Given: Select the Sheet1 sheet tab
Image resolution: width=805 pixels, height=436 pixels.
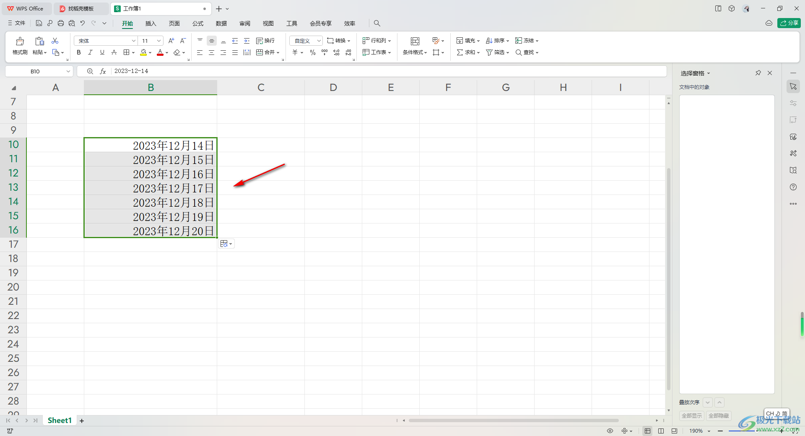Looking at the screenshot, I should (60, 420).
